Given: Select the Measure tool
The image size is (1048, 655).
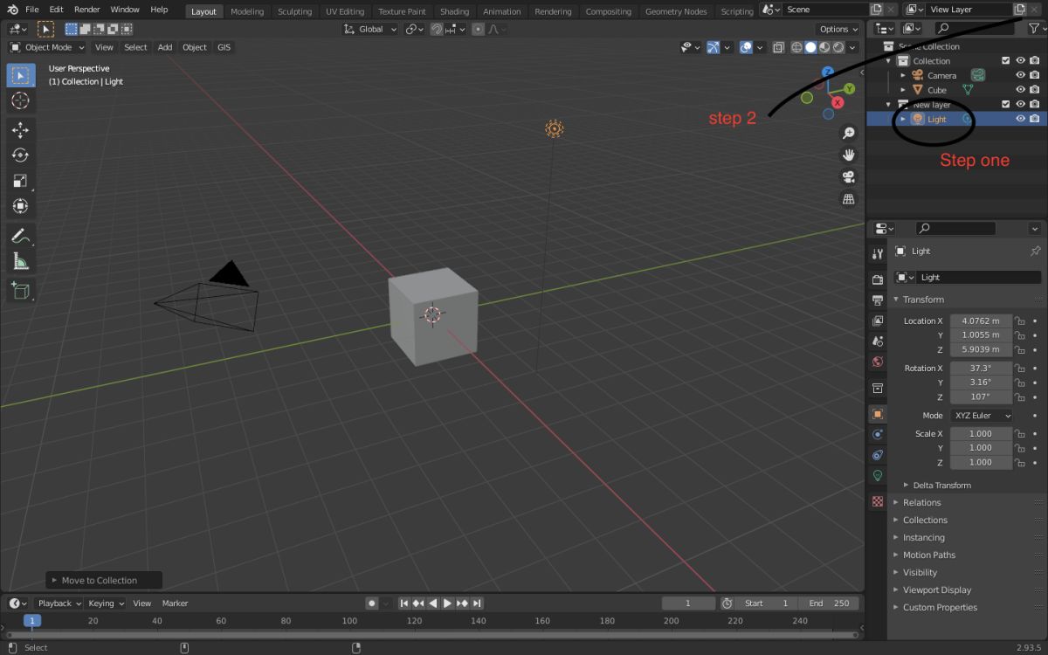Looking at the screenshot, I should [20, 261].
